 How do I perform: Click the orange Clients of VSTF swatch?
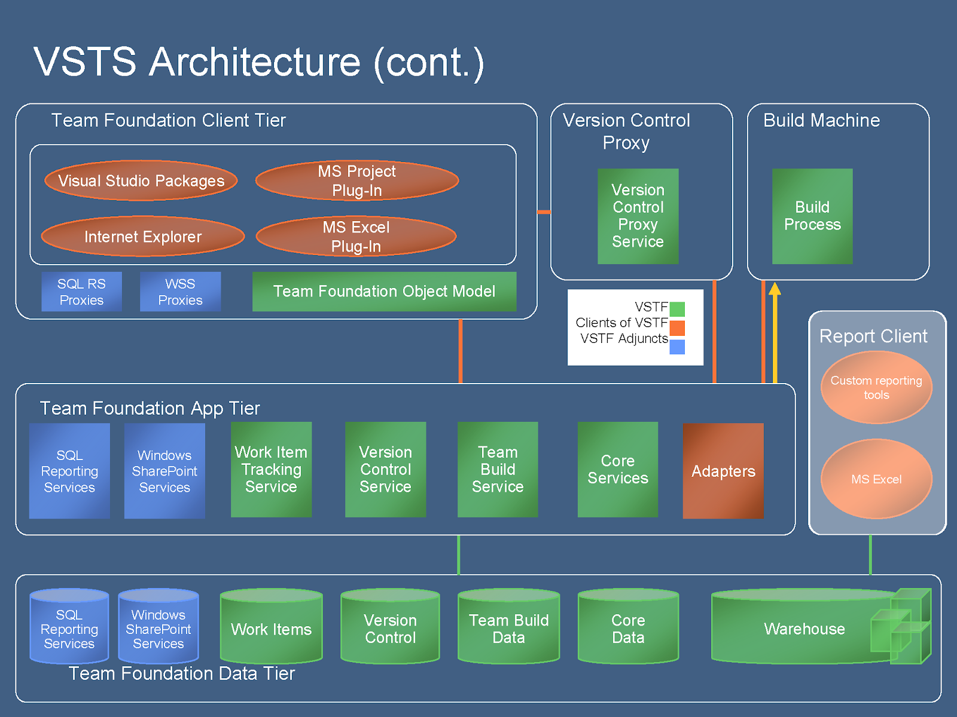[677, 328]
